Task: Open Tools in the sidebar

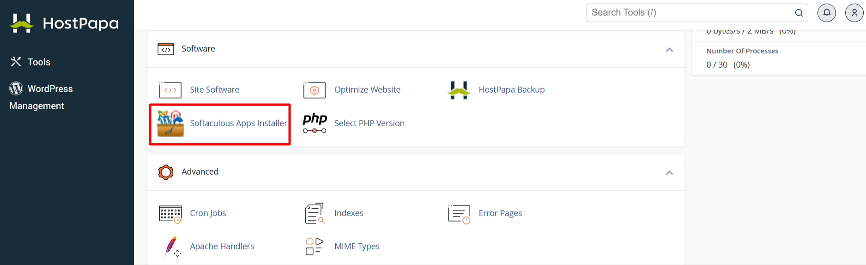Action: (39, 62)
